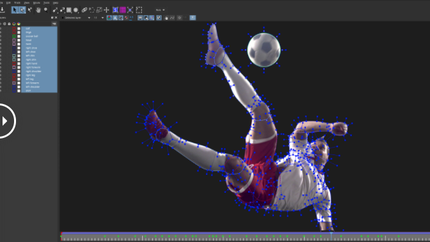Image resolution: width=430 pixels, height=242 pixels.
Task: Click the hand icon in view toolbar
Action: pyautogui.click(x=166, y=18)
